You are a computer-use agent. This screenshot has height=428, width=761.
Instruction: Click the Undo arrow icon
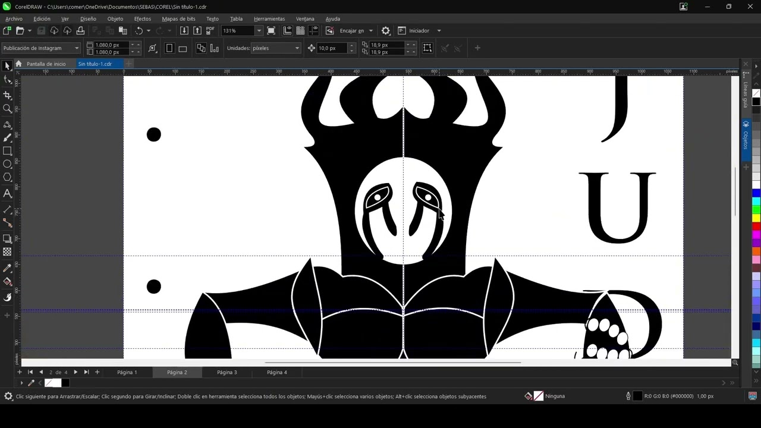point(139,31)
